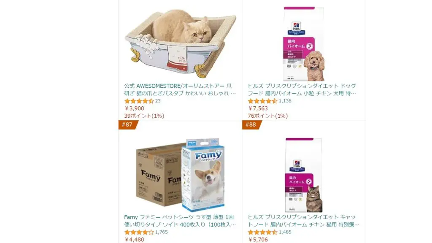Open the 1,136 reviews count link
Image resolution: width=432 pixels, height=243 pixels.
coord(285,101)
